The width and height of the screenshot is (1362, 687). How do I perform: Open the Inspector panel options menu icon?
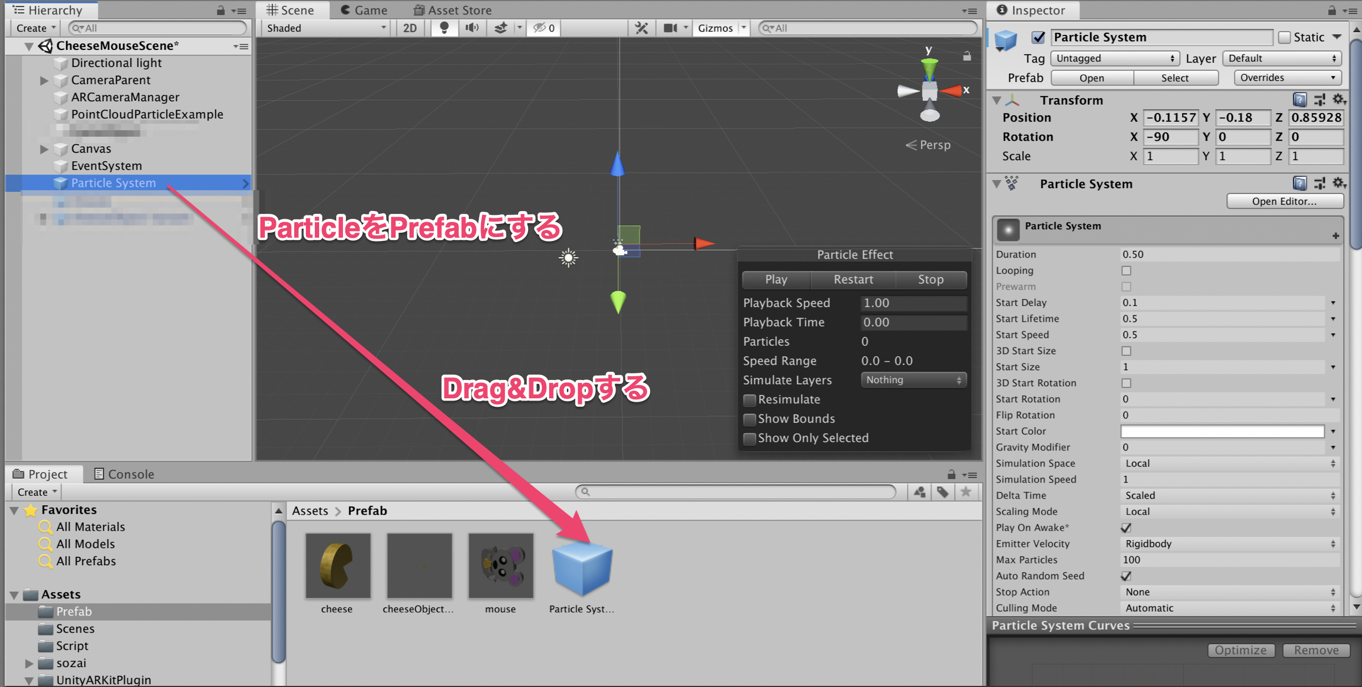(x=1350, y=10)
